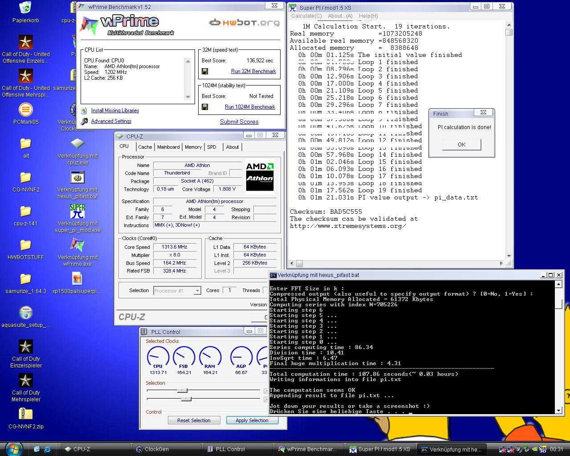Click the pifast console scrollbar down arrow

559,410
